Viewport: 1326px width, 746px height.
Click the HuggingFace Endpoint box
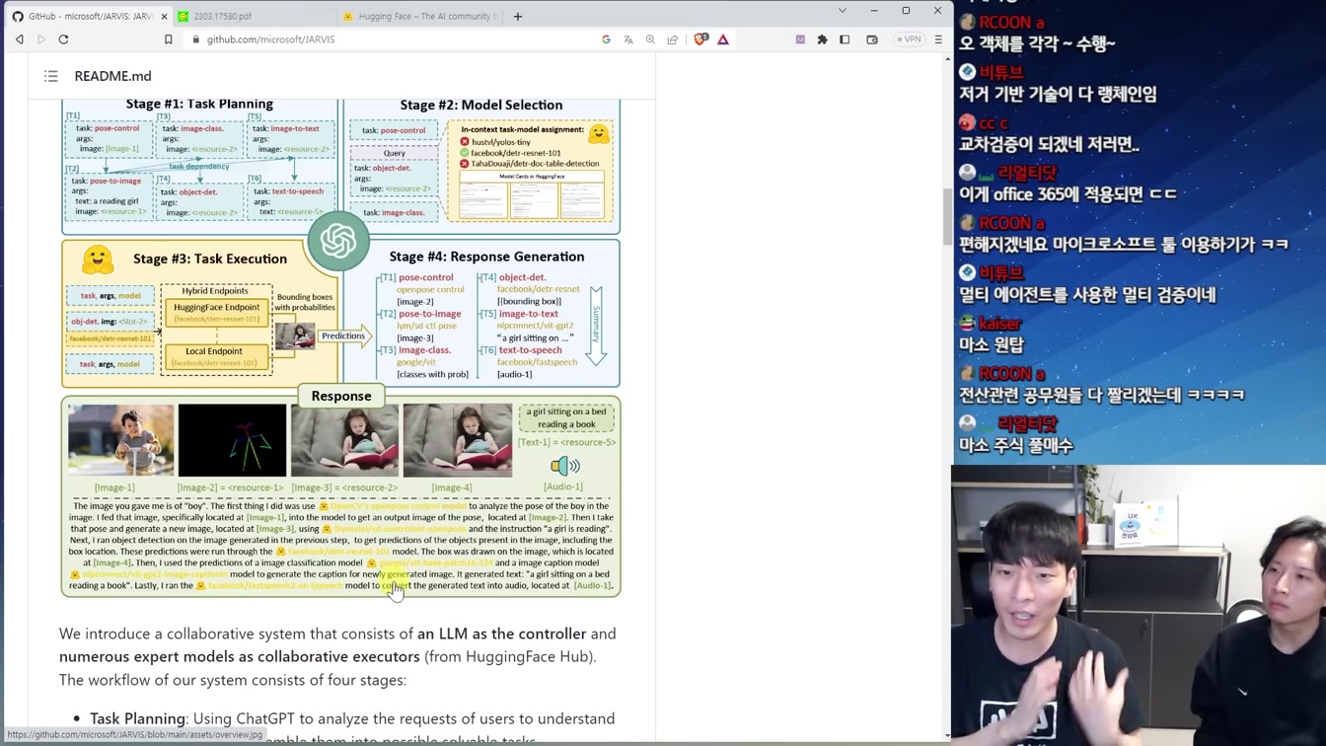tap(216, 313)
